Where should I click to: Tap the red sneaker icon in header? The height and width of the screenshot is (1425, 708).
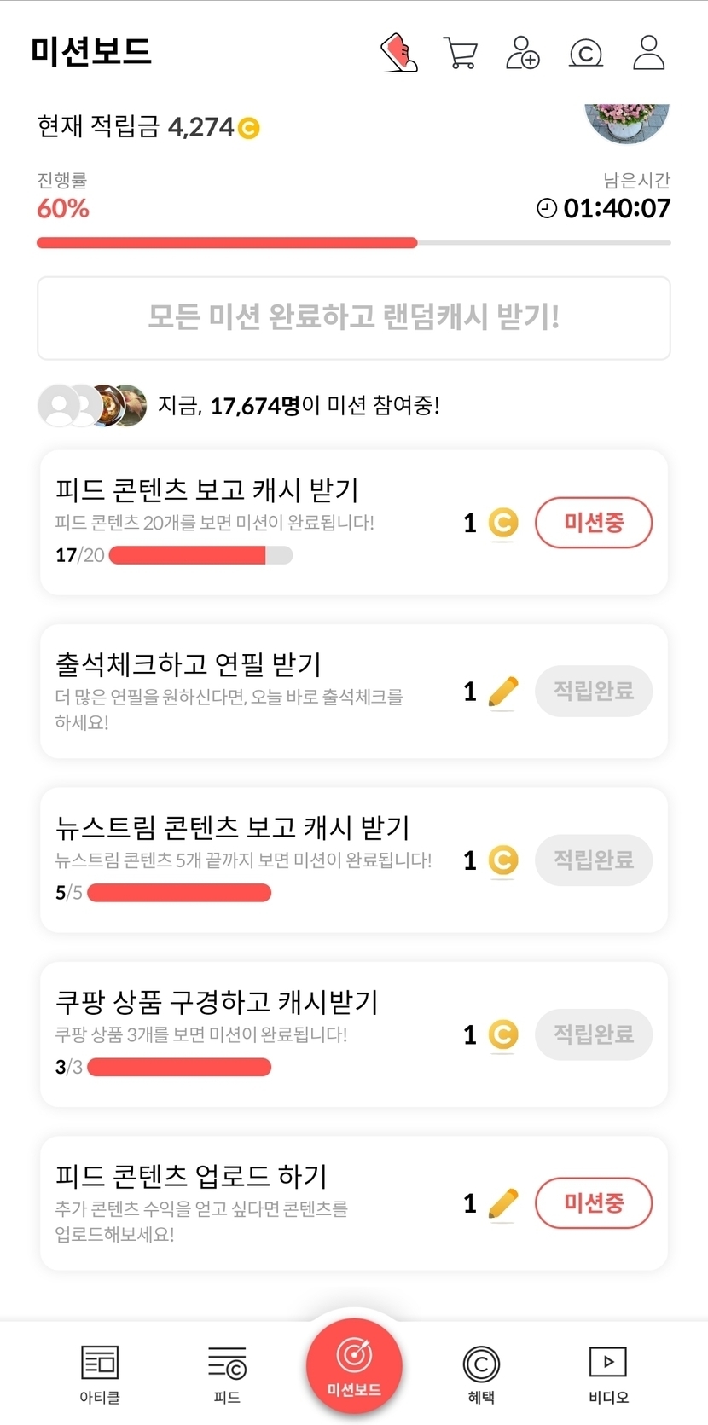click(x=398, y=53)
